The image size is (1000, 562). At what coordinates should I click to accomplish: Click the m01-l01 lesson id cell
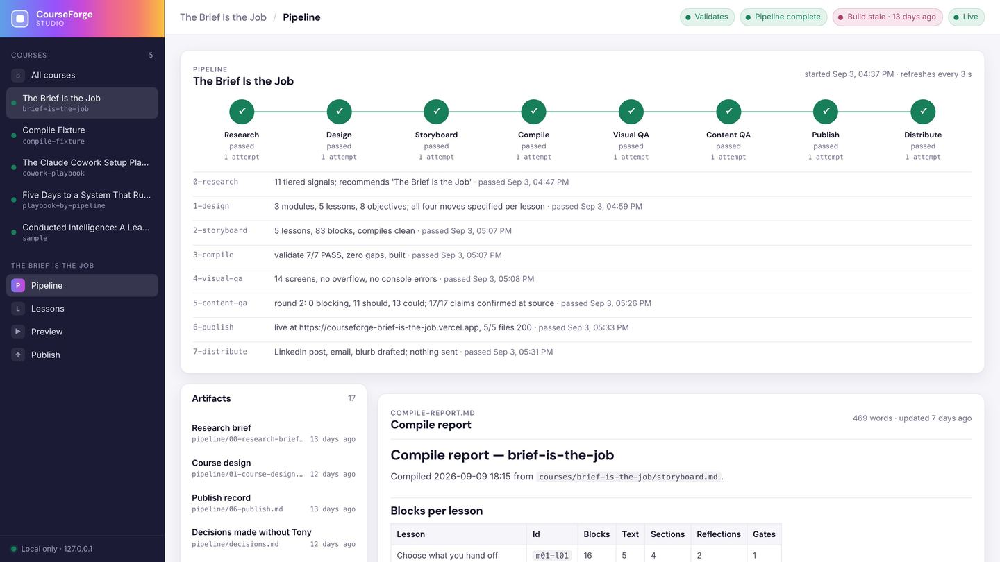click(x=552, y=556)
